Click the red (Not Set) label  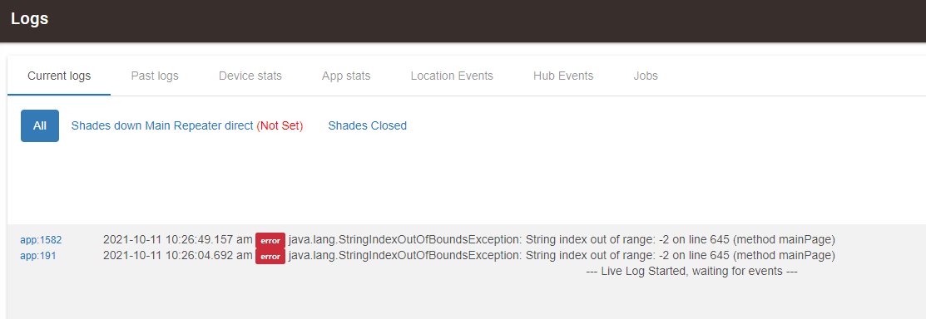280,125
